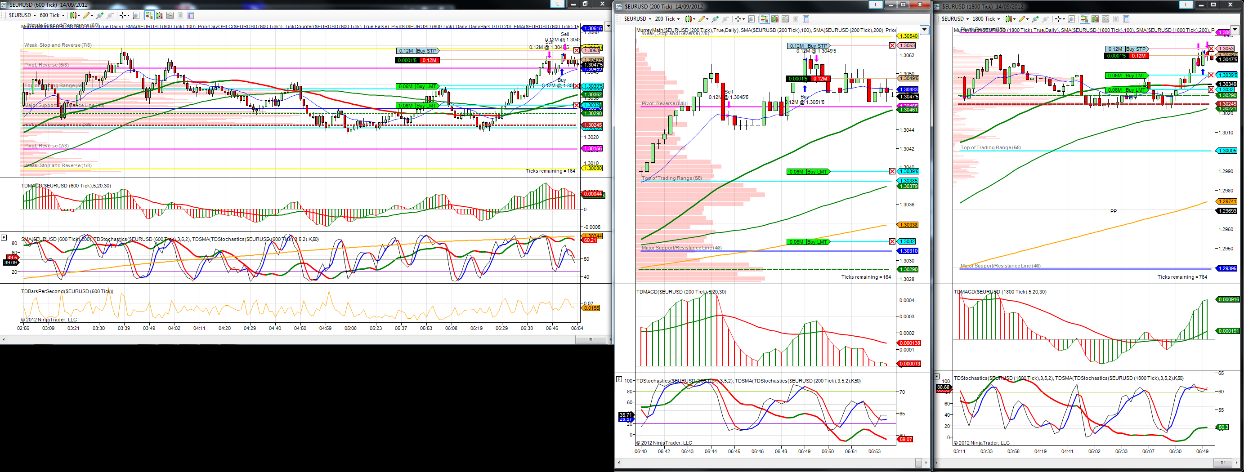Image resolution: width=1244 pixels, height=472 pixels.
Task: Toggle Chart Trader in 1800 Tick window
Action: [x=1085, y=19]
